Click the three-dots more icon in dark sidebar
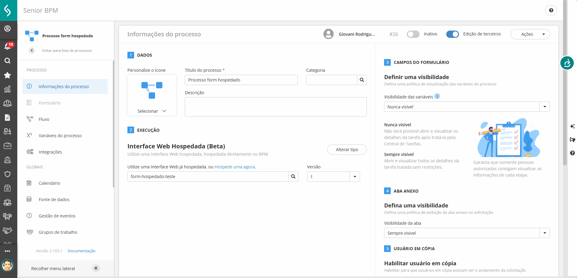 click(x=8, y=251)
